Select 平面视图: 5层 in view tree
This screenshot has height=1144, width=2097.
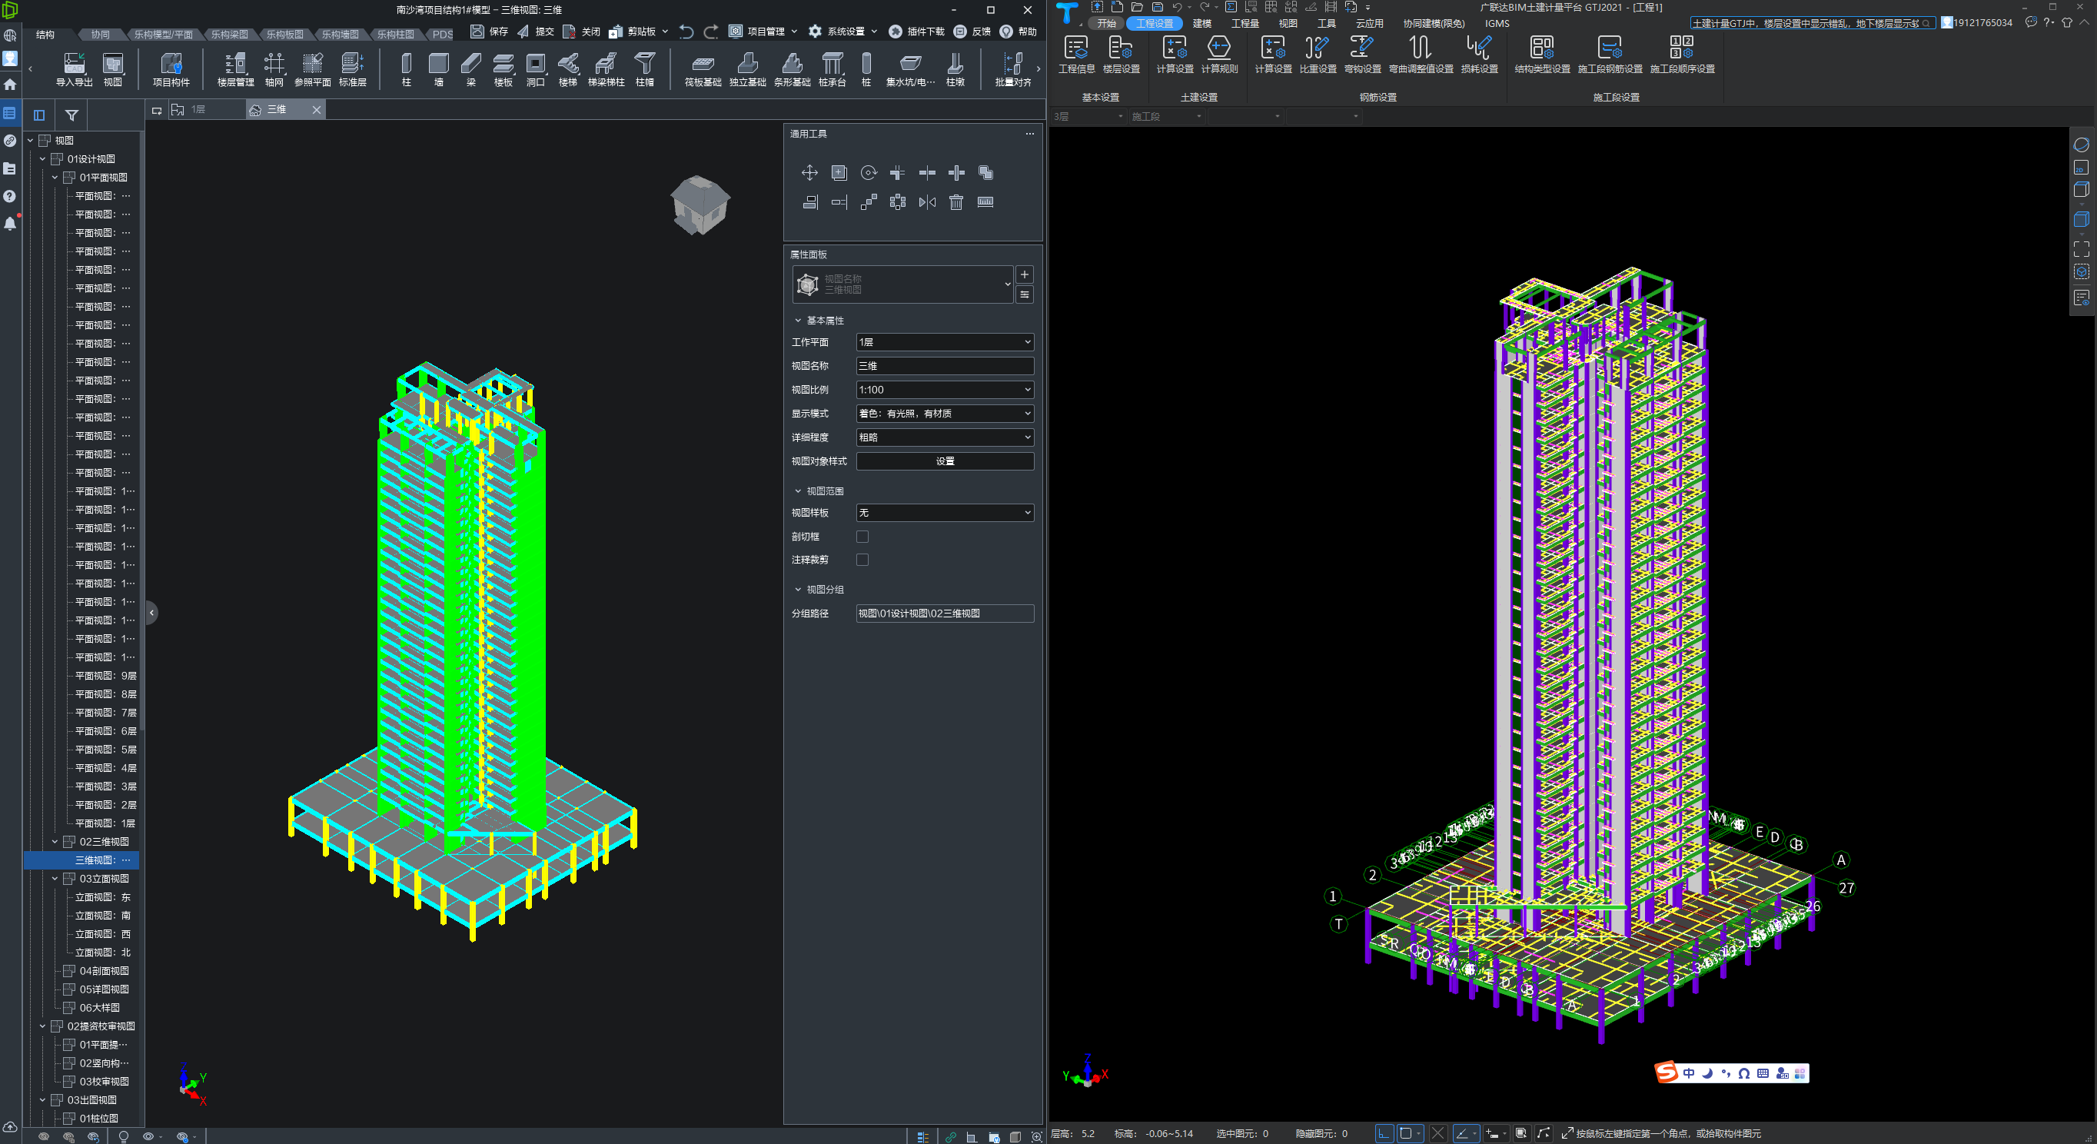(x=105, y=749)
